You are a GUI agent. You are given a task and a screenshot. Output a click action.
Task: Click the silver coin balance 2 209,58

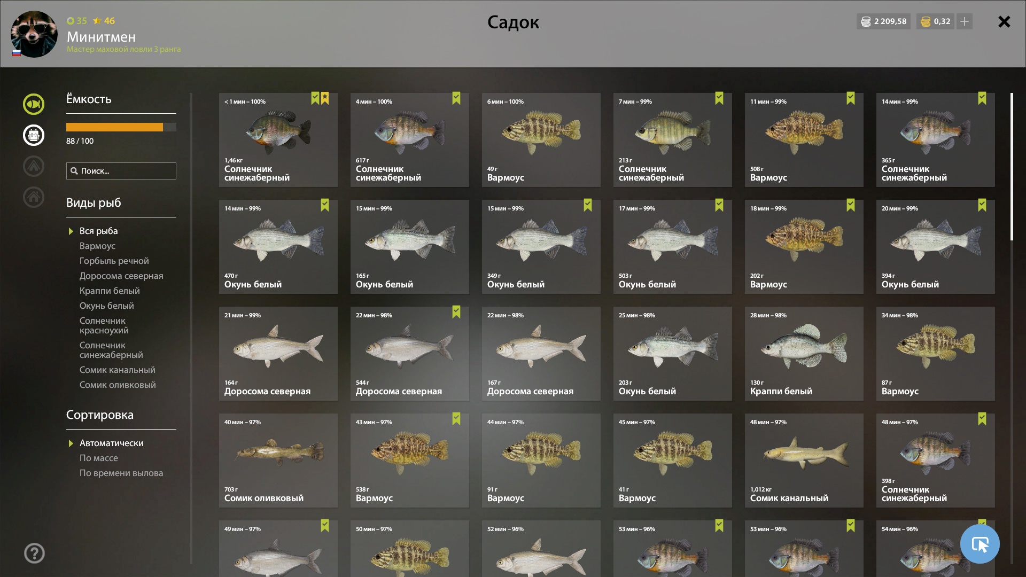[x=883, y=21]
